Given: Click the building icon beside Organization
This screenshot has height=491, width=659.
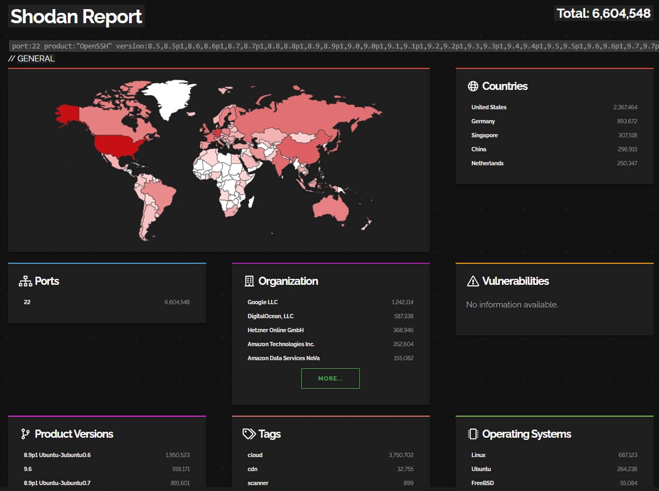Looking at the screenshot, I should point(249,281).
